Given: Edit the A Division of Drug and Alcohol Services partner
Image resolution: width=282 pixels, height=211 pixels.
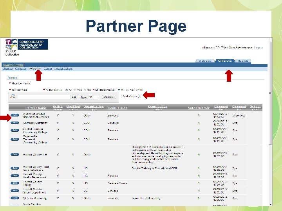Looking at the screenshot, I should click(15, 115).
